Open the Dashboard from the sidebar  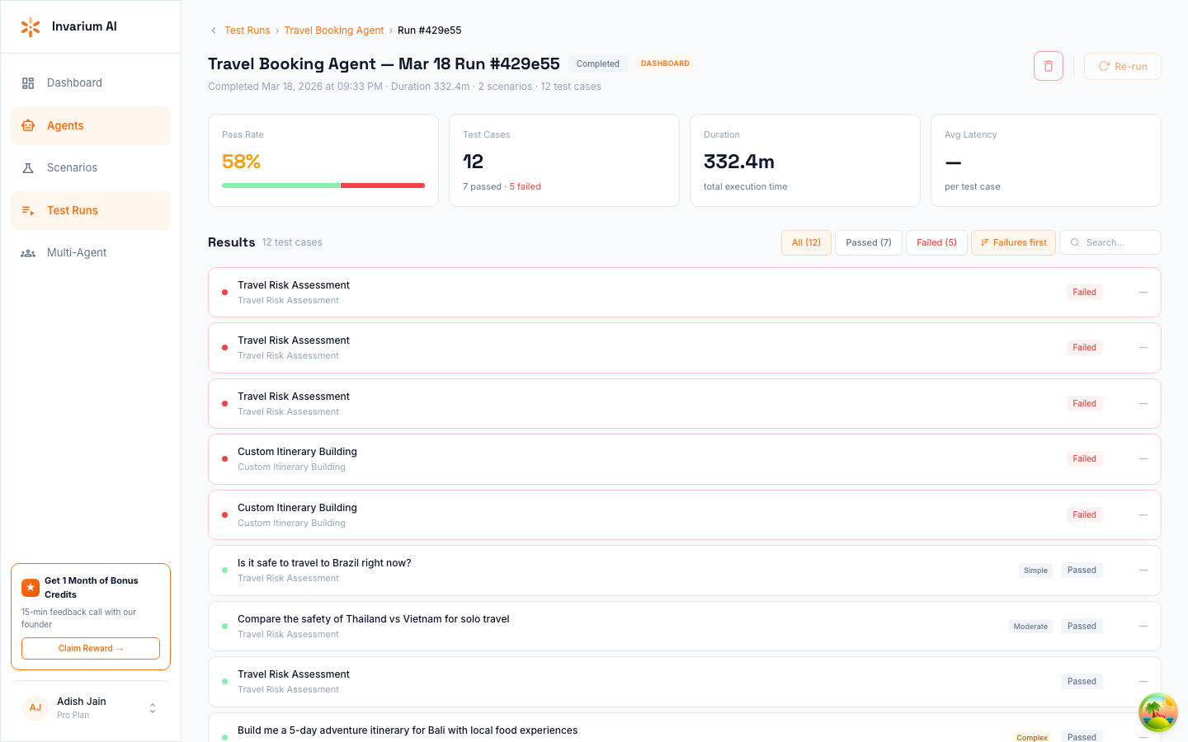74,82
